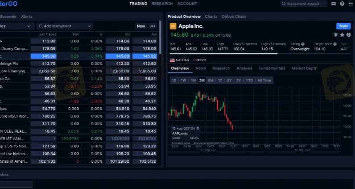Image resolution: width=355 pixels, height=189 pixels.
Task: Open the Option Chain tab
Action: tap(234, 17)
